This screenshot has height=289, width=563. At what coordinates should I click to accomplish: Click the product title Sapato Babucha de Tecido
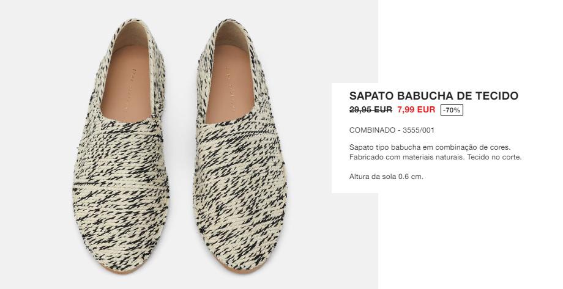tap(434, 96)
